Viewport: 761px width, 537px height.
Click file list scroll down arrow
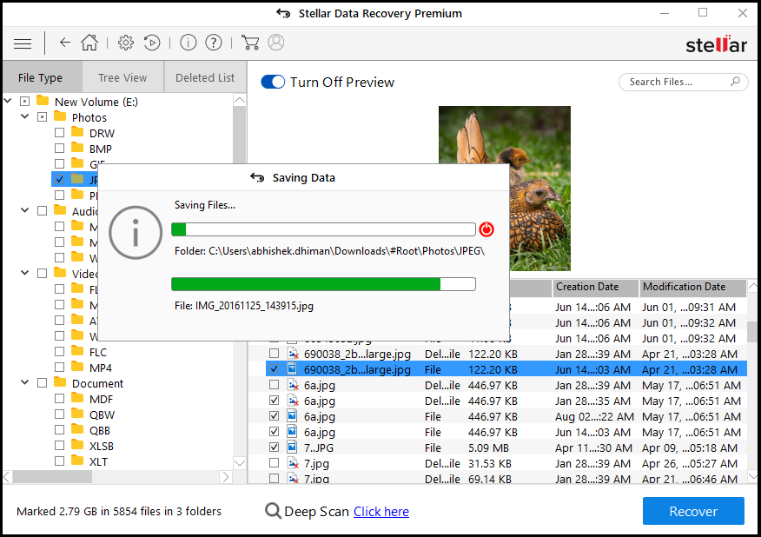pyautogui.click(x=752, y=476)
